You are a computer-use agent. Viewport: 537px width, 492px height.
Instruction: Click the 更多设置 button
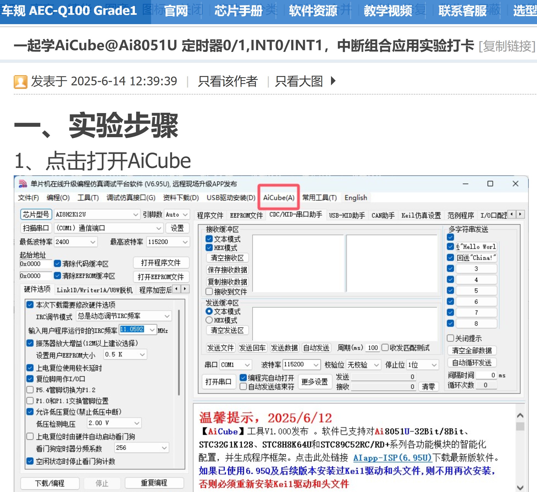tap(315, 382)
